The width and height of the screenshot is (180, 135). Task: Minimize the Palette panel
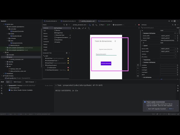[x=69, y=25]
